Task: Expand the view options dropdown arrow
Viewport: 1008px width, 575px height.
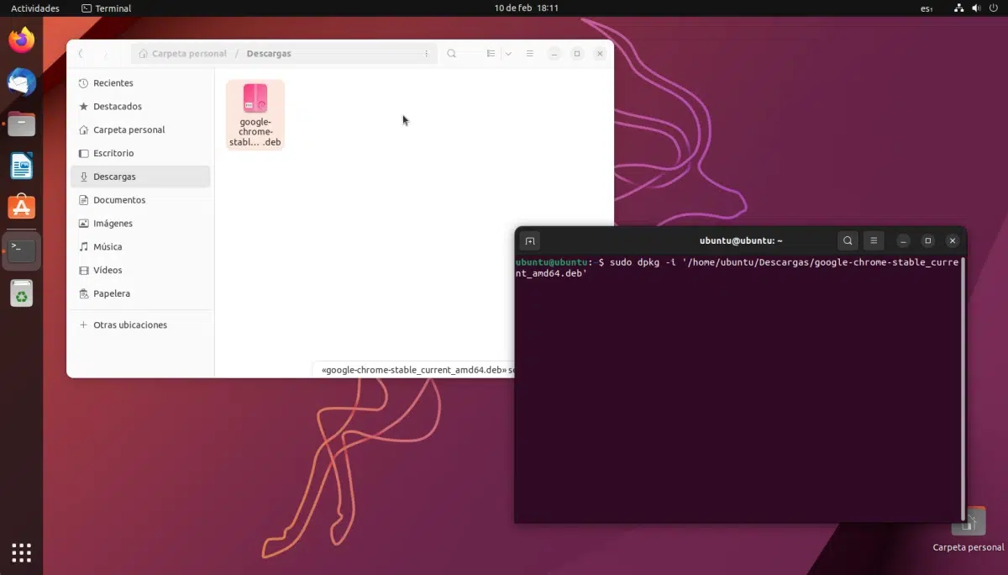Action: tap(508, 54)
